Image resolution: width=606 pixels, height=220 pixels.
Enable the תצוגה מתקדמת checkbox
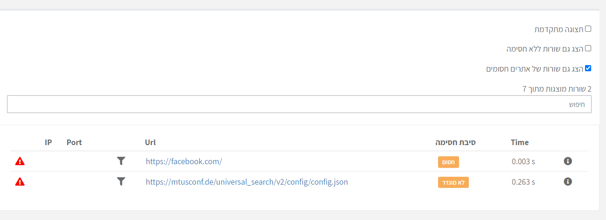[x=588, y=29]
